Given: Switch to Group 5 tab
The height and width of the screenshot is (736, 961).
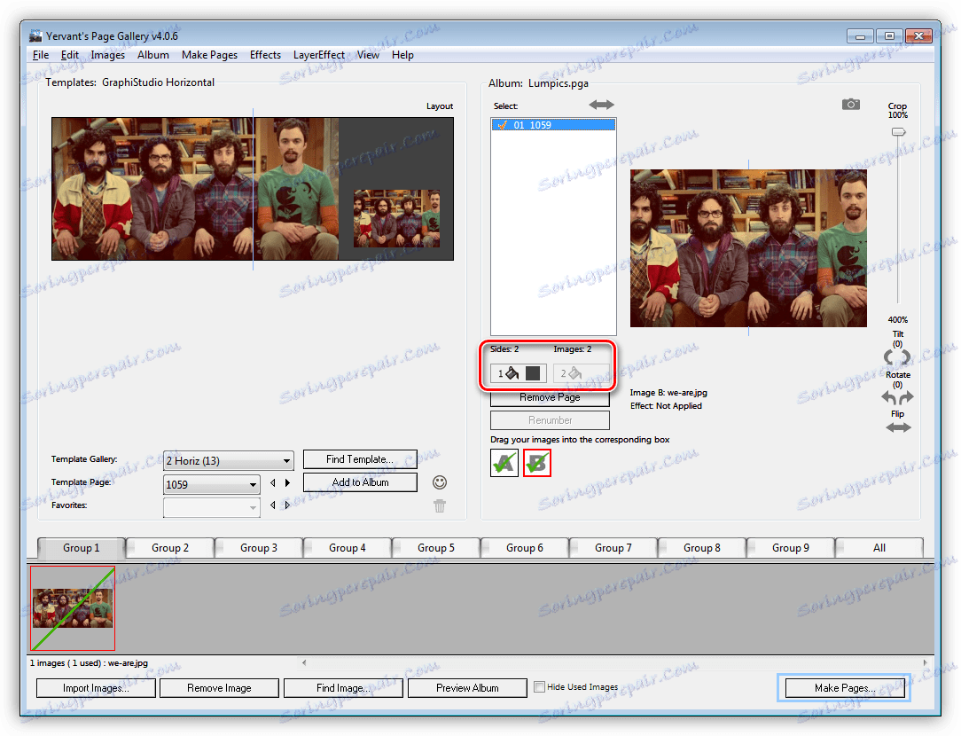Looking at the screenshot, I should (x=436, y=548).
